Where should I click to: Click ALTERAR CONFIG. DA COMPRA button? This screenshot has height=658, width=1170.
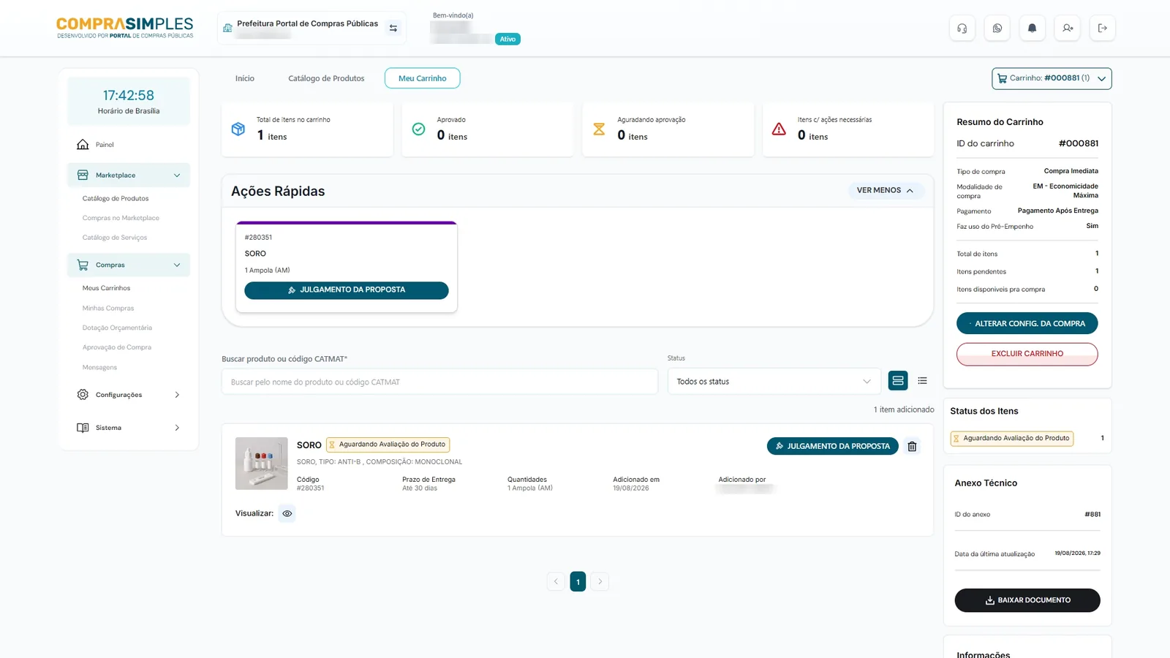1027,323
